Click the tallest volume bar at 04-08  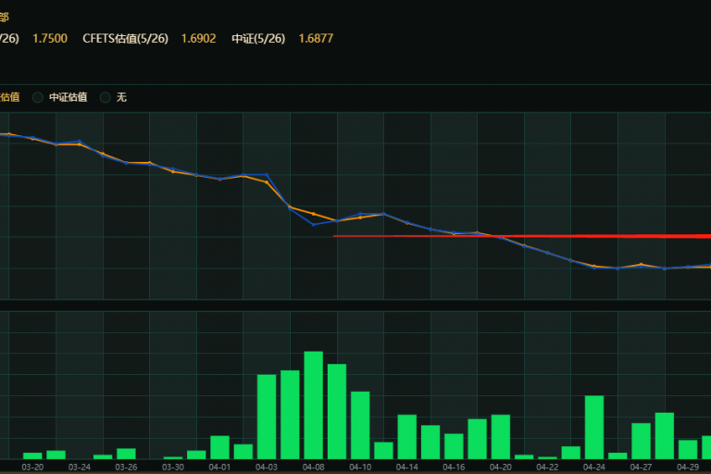click(313, 405)
